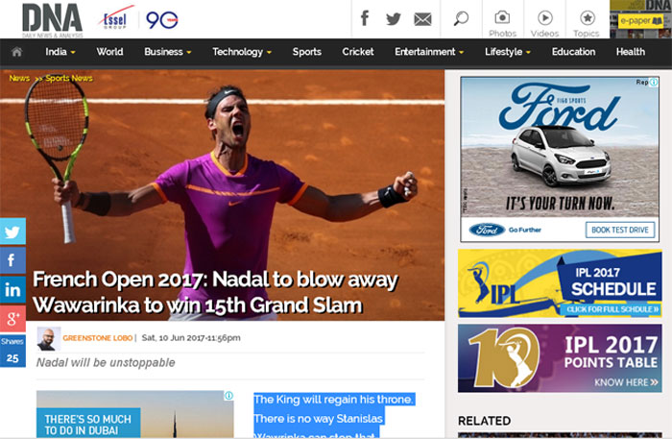This screenshot has width=672, height=439.
Task: Expand the Entertainment menu dropdown
Action: click(x=429, y=52)
